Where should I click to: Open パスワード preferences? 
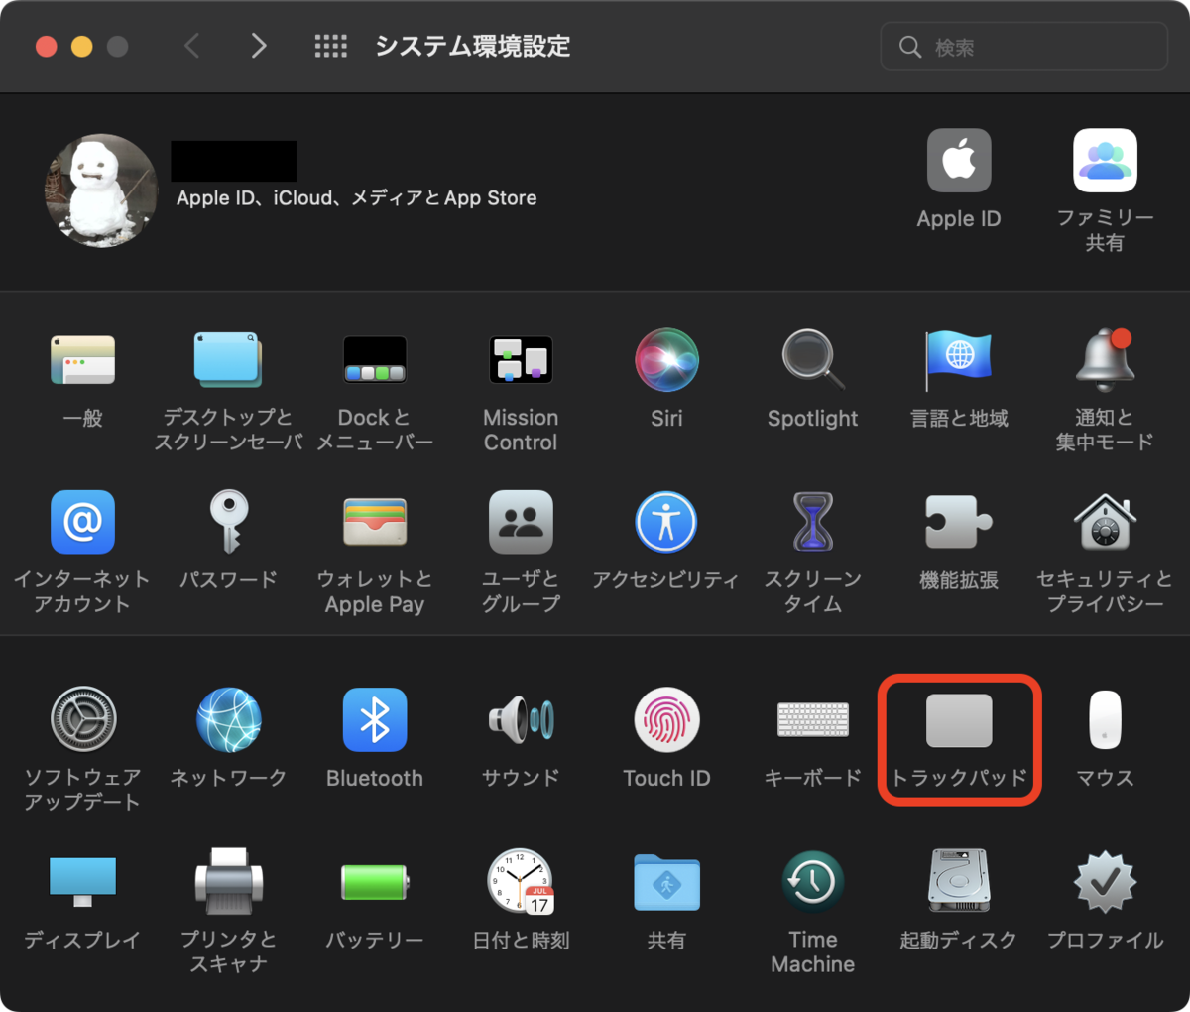coord(228,522)
